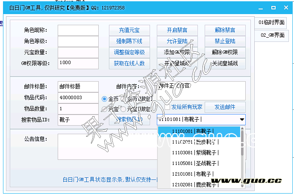
Task: Click the 公告信息: label
Action: [35, 139]
